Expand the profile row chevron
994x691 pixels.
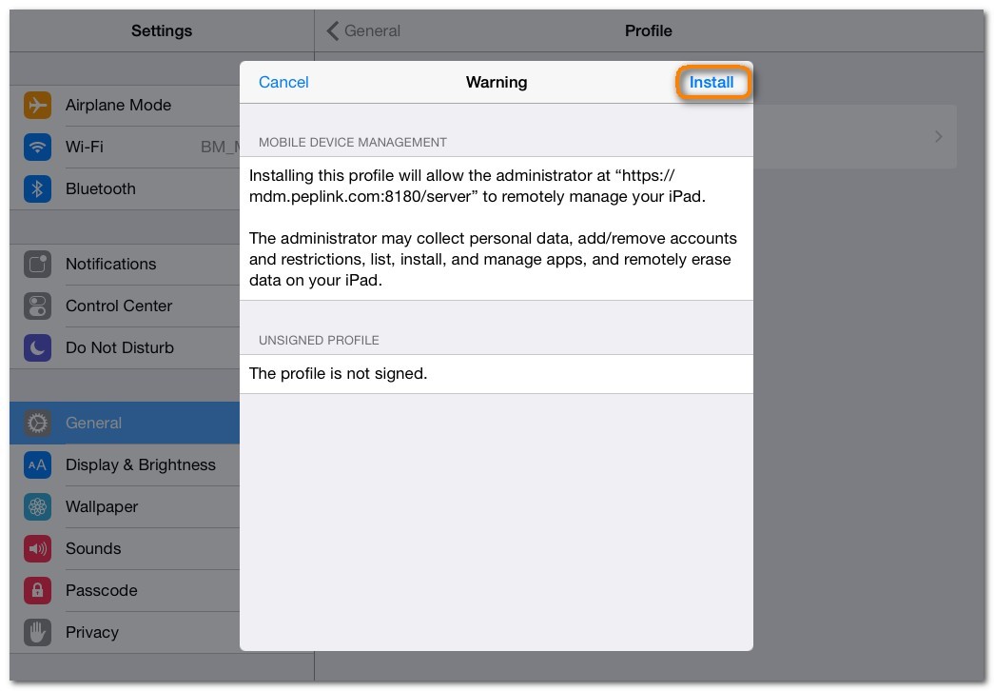938,137
